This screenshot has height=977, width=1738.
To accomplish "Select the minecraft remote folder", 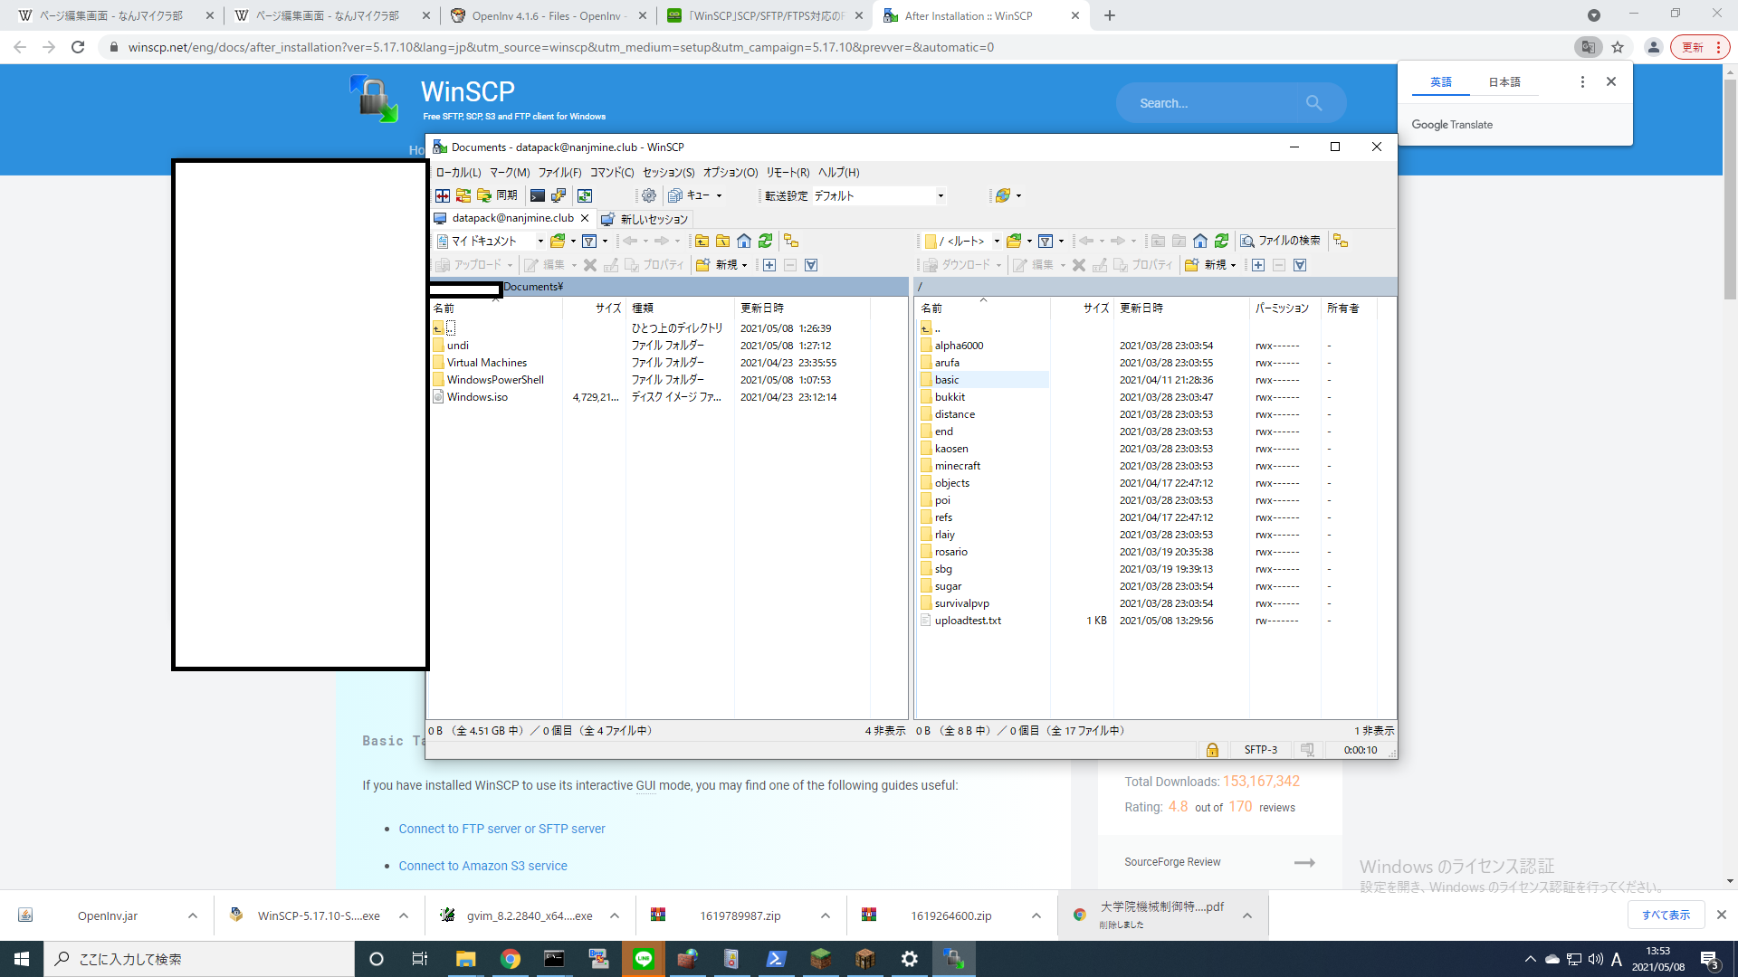I will pyautogui.click(x=957, y=466).
